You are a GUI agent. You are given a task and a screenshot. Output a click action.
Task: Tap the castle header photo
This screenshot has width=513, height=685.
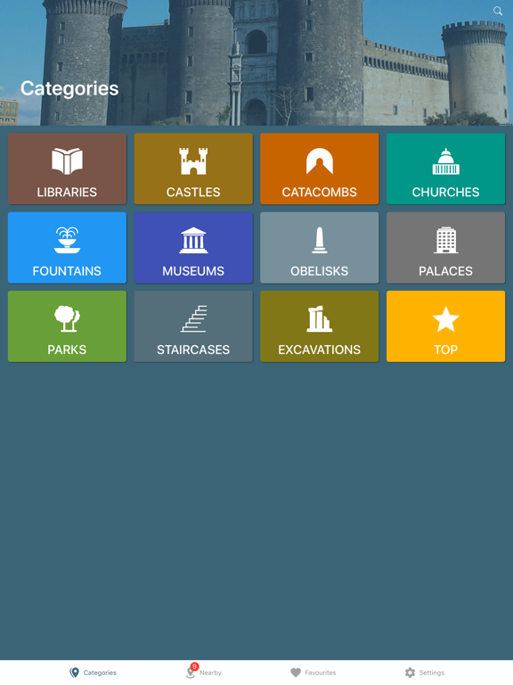[x=256, y=63]
